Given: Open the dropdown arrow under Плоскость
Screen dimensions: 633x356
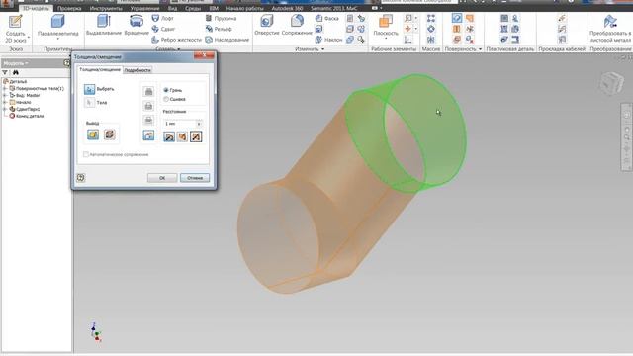Looking at the screenshot, I should [386, 39].
